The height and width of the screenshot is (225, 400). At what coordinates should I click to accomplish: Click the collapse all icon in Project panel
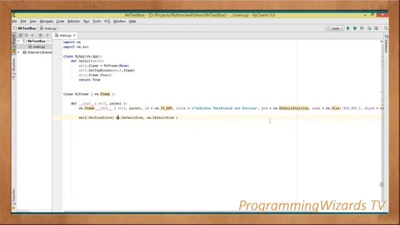click(32, 35)
